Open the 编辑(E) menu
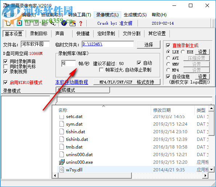 point(29,15)
